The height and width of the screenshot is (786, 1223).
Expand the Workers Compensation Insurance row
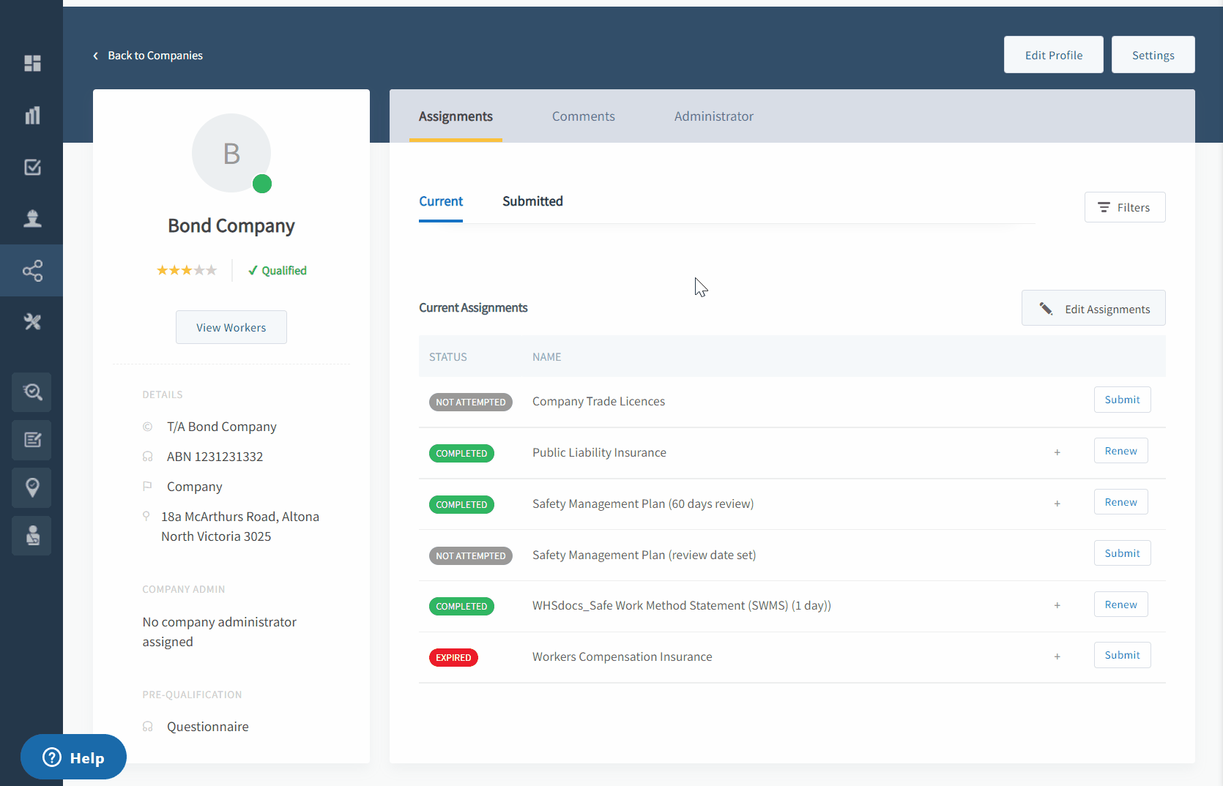1057,657
